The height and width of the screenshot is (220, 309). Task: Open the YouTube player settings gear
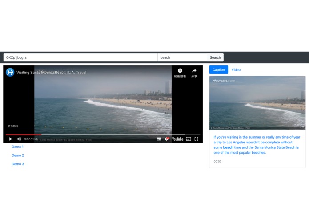click(167, 139)
